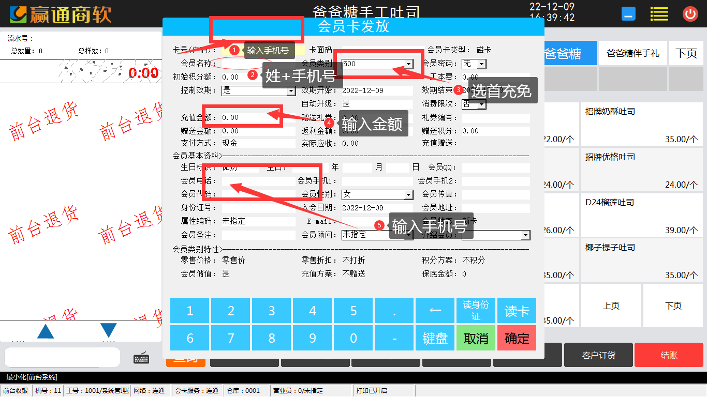707x397 pixels.
Task: Click the 读卡 button
Action: click(x=517, y=311)
